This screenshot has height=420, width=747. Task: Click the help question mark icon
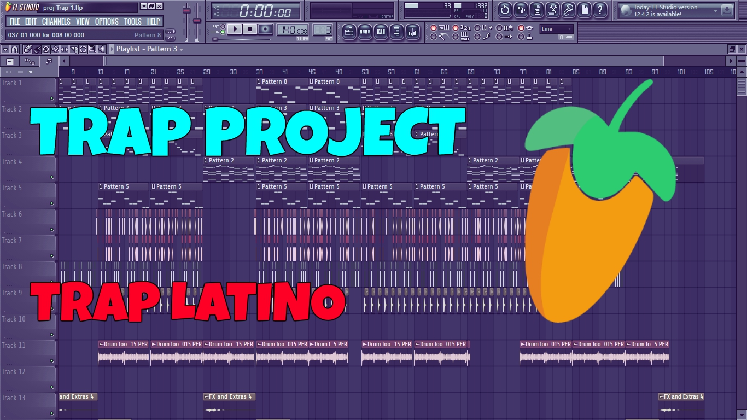point(600,9)
